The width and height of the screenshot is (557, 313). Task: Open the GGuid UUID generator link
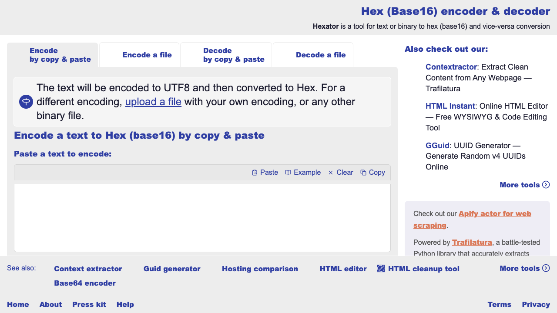(437, 145)
